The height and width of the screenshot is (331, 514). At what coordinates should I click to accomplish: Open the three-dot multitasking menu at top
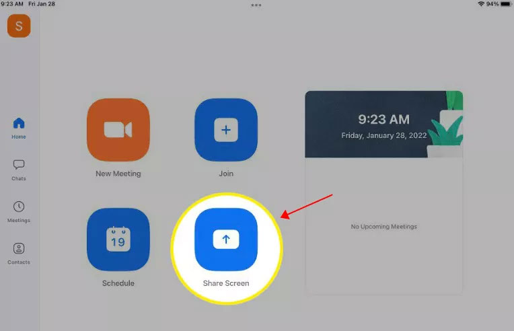tap(256, 5)
